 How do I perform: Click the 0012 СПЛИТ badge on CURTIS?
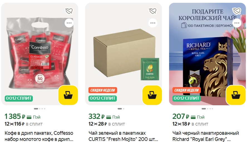click(103, 98)
